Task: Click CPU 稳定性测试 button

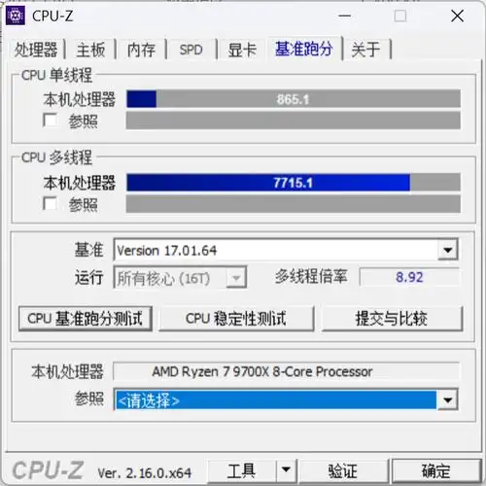Action: click(x=236, y=319)
